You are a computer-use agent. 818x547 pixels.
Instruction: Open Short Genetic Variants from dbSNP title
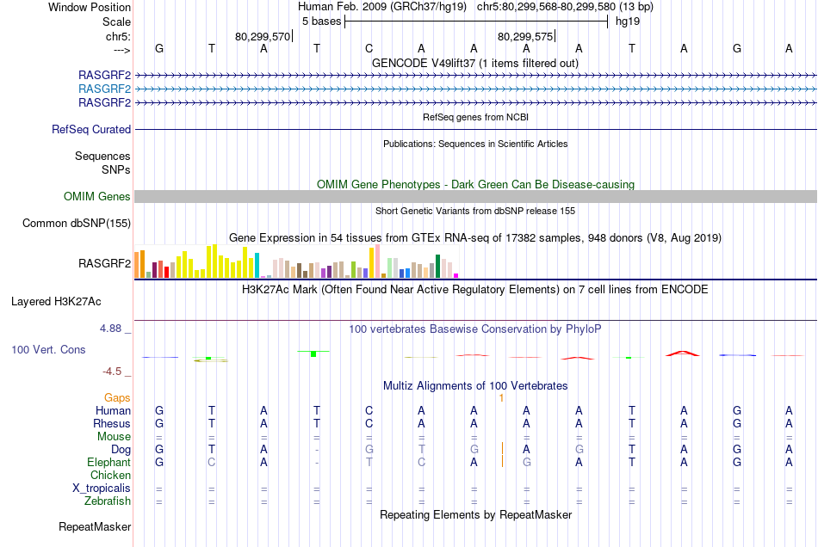click(x=475, y=211)
